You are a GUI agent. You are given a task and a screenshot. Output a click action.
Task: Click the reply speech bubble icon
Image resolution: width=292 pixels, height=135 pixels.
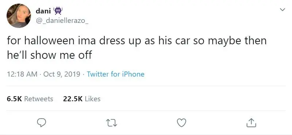coord(41,123)
